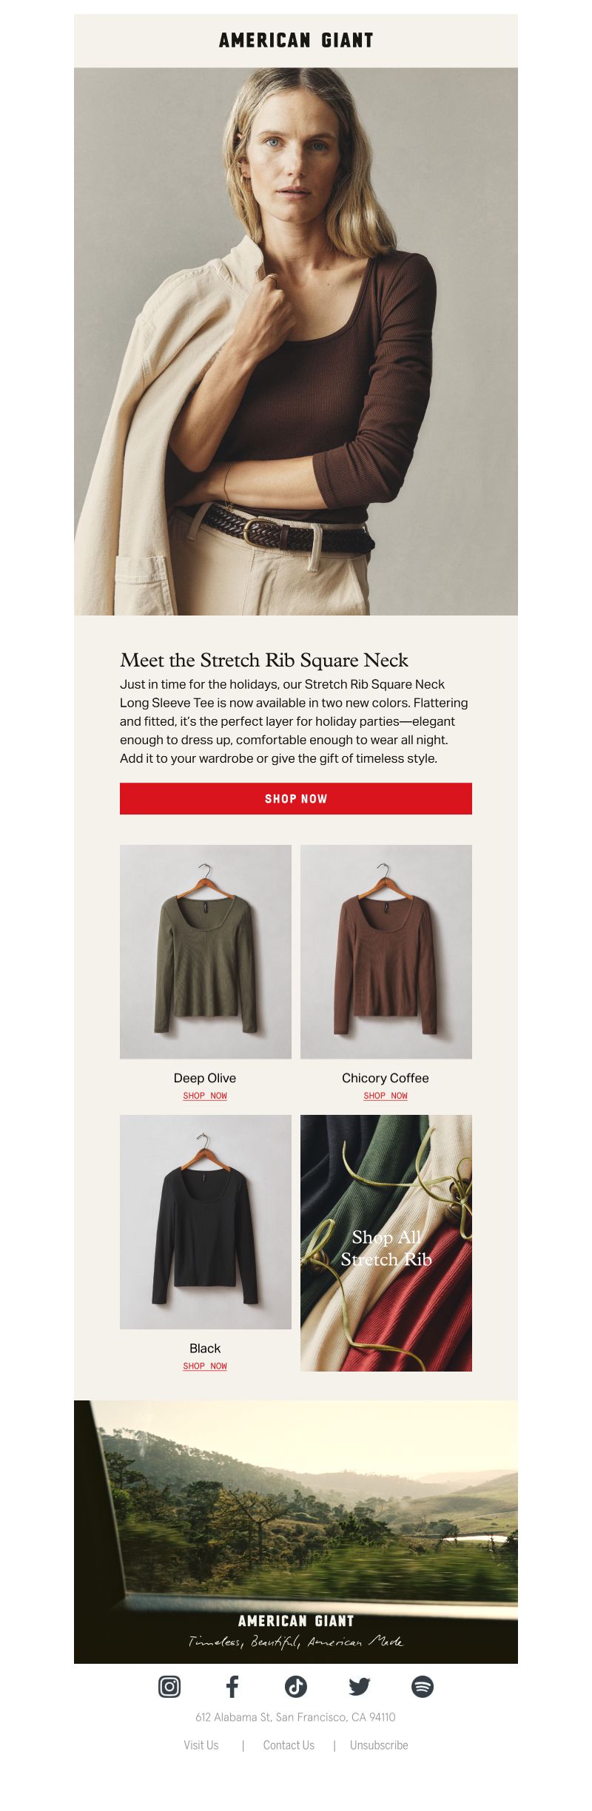The height and width of the screenshot is (1811, 592).
Task: Click the Meet the Stretch Rib Square Neck heading
Action: click(x=264, y=660)
